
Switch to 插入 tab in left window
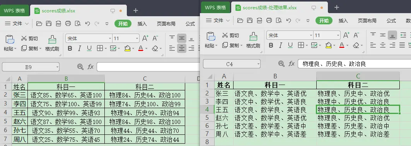click(142, 24)
